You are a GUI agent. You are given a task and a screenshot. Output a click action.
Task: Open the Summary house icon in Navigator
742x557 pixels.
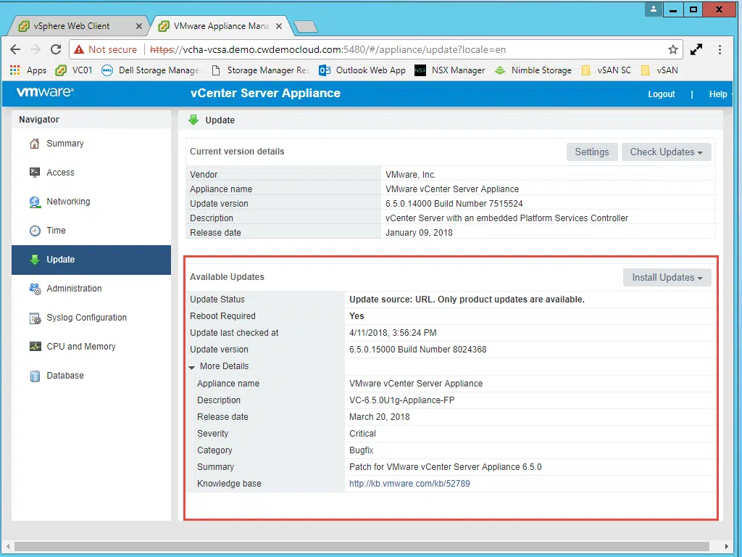pos(35,144)
